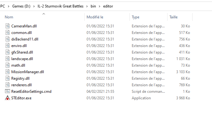Sort by the Modifié le column header
Screen dimensions: 212x118
pyautogui.click(x=95, y=17)
